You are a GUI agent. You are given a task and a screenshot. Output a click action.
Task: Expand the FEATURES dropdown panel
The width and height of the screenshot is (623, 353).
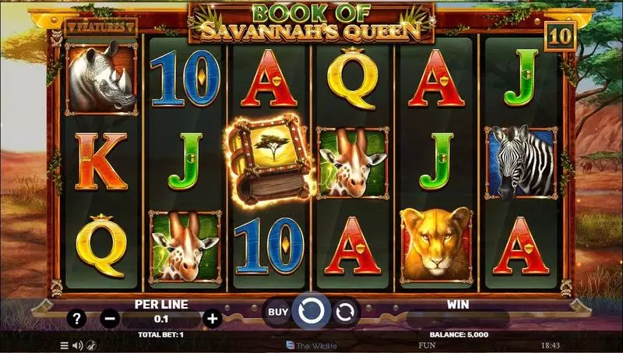click(101, 27)
